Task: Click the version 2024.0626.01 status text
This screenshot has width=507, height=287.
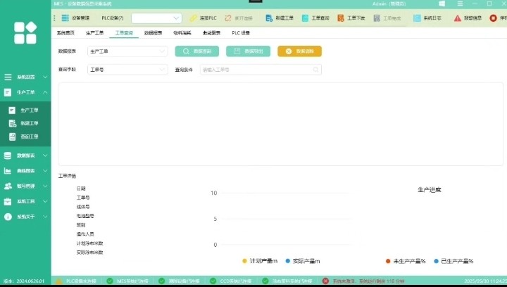Action: [x=24, y=281]
